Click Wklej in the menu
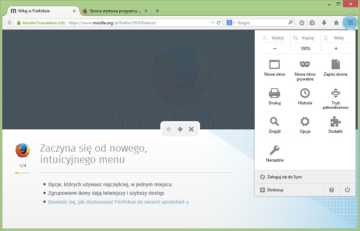 (336, 38)
